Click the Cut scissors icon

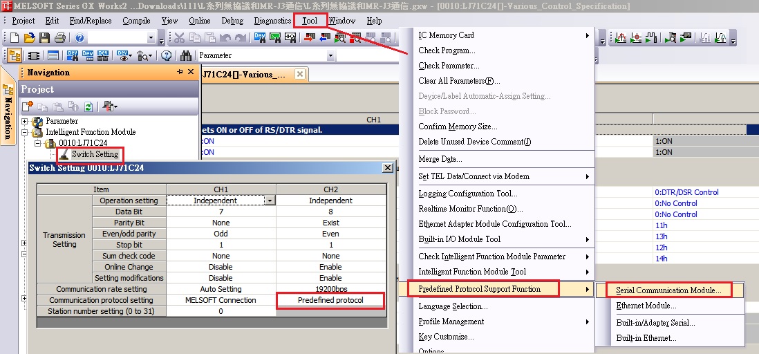[179, 38]
